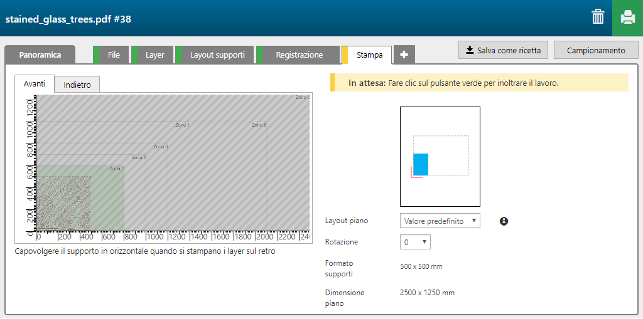The width and height of the screenshot is (643, 319).
Task: Open the Rotazione dropdown
Action: pyautogui.click(x=414, y=242)
